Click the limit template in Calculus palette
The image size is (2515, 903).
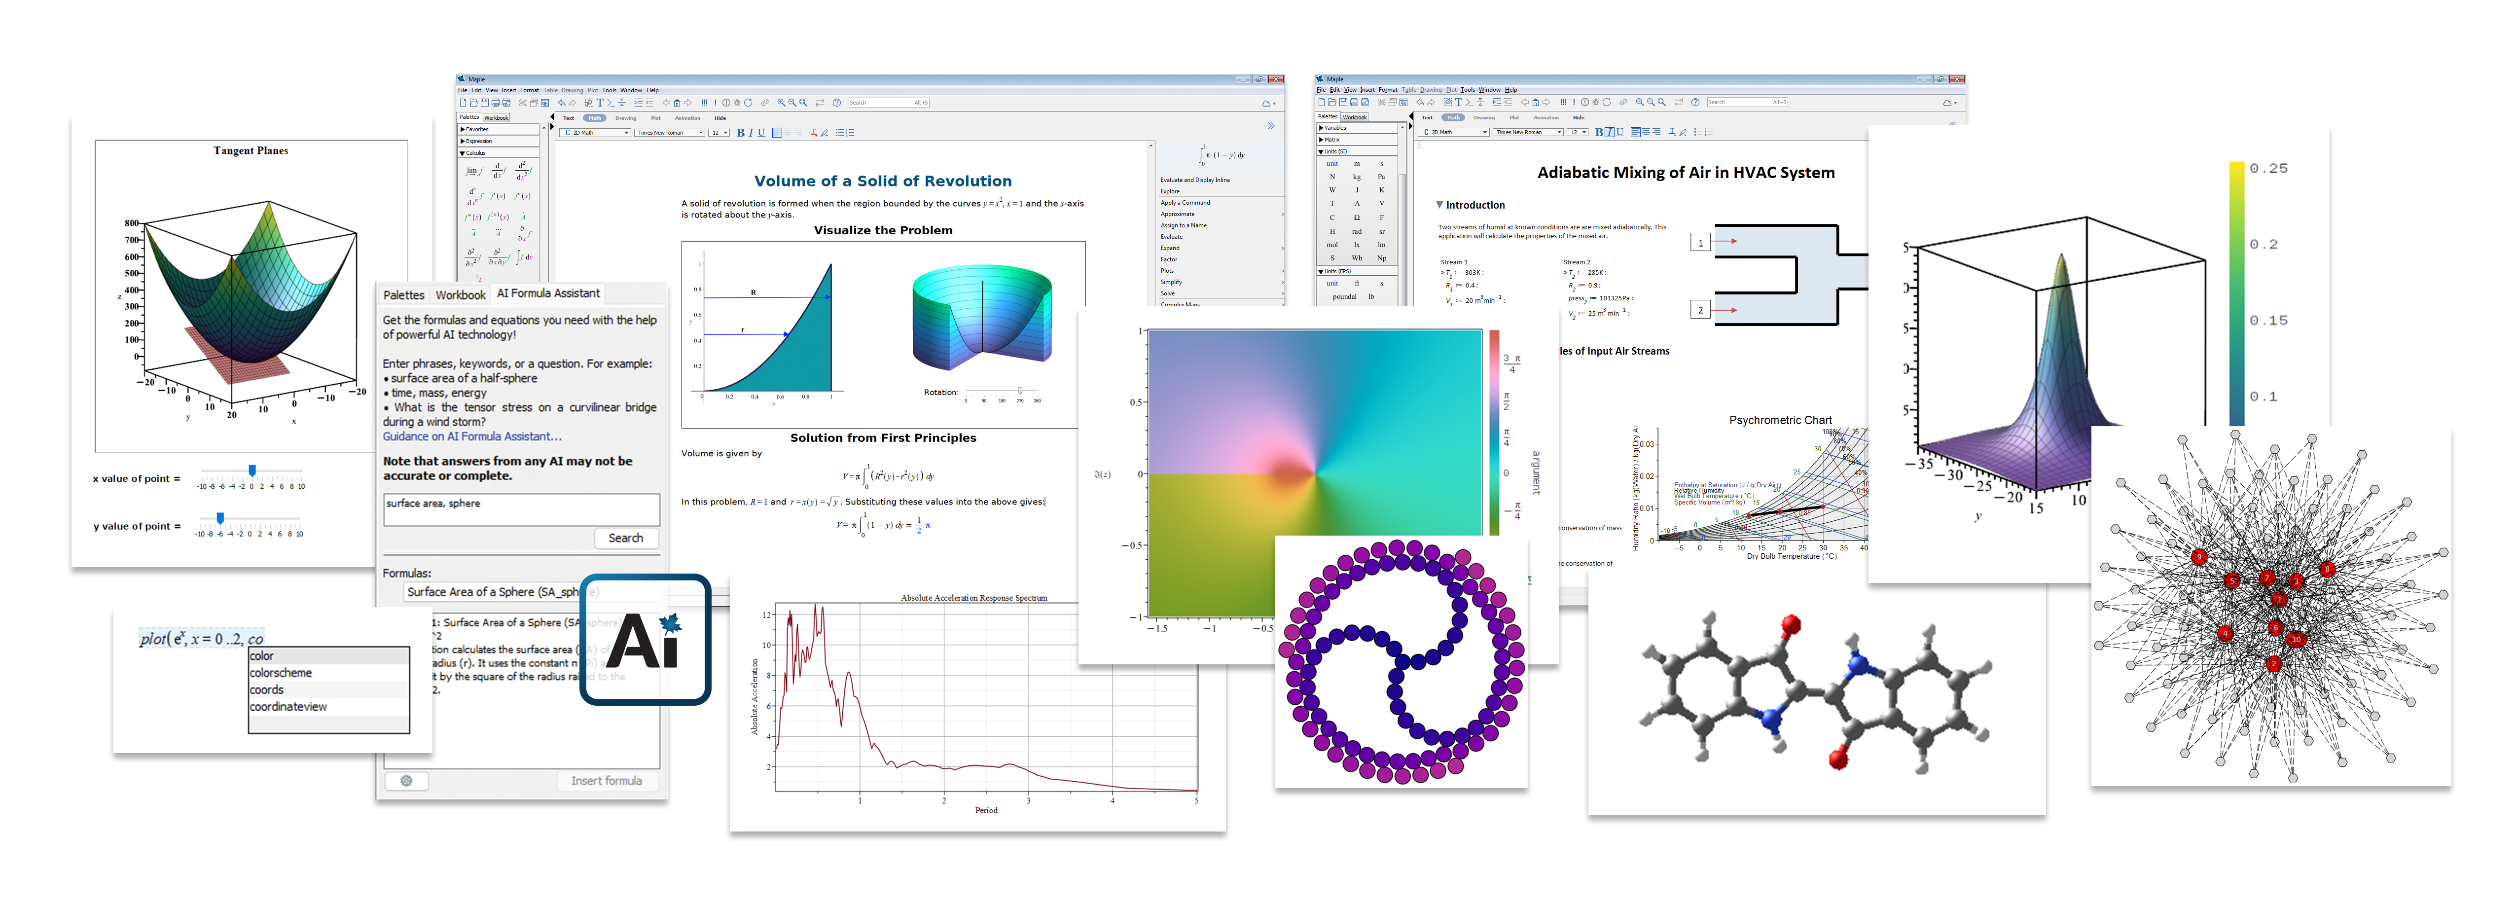(472, 171)
